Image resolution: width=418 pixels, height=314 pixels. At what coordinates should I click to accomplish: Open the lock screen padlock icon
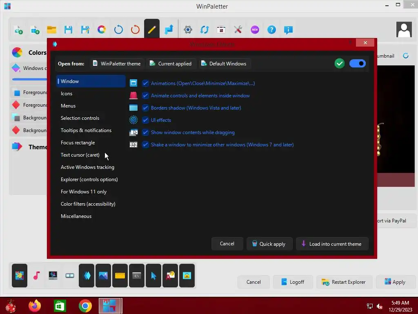click(187, 275)
